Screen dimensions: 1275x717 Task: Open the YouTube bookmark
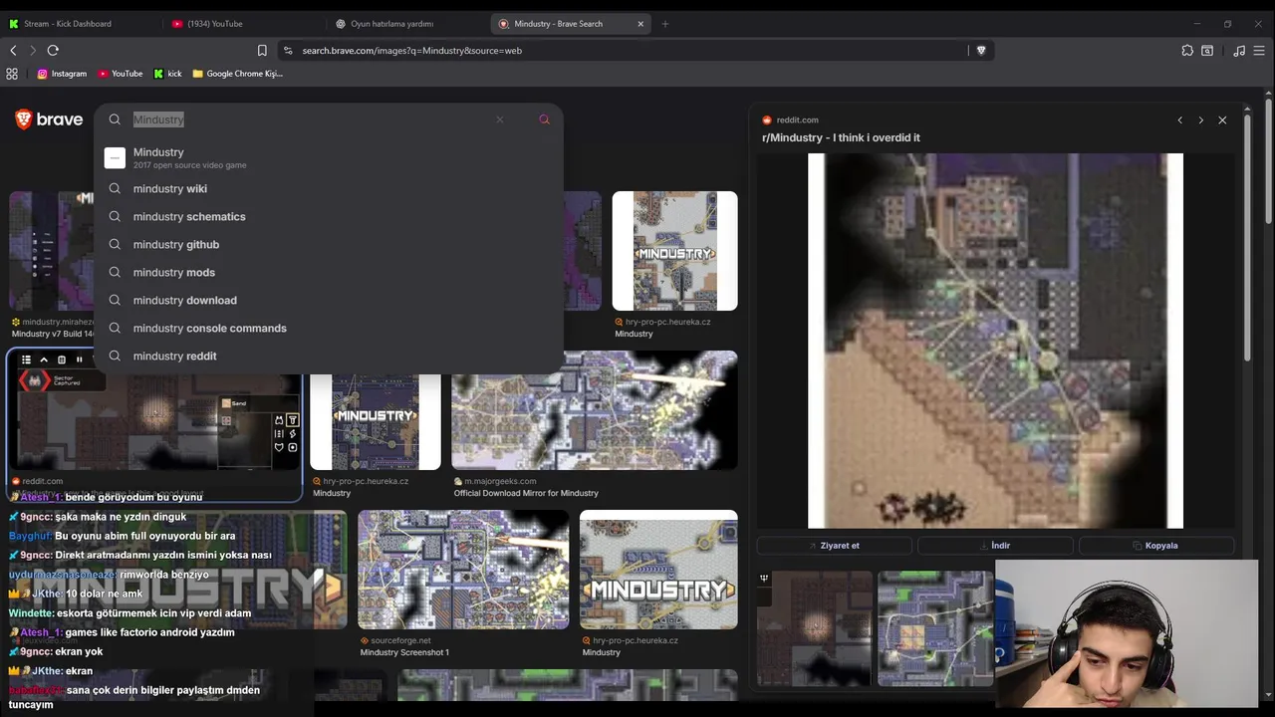tap(120, 74)
